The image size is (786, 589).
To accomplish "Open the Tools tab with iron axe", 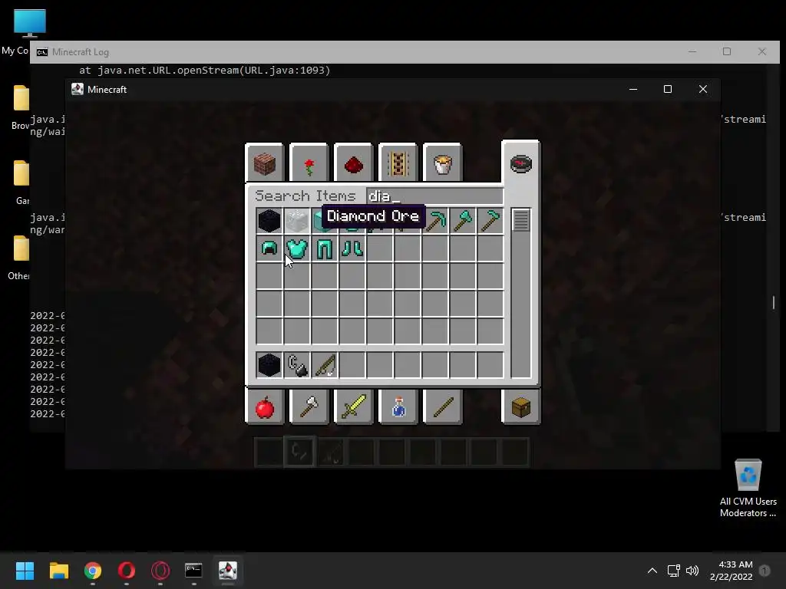I will click(x=309, y=406).
